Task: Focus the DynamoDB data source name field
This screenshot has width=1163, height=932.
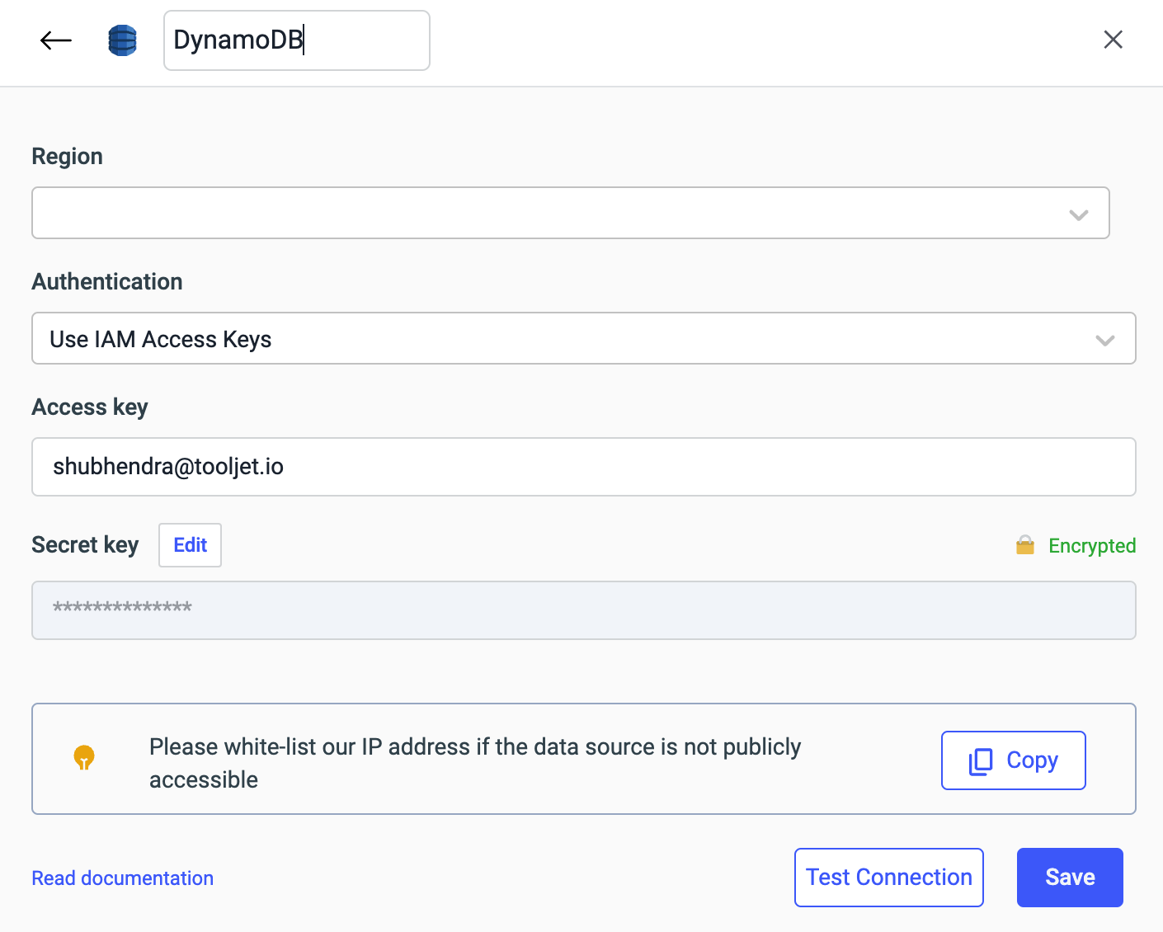Action: pyautogui.click(x=296, y=40)
